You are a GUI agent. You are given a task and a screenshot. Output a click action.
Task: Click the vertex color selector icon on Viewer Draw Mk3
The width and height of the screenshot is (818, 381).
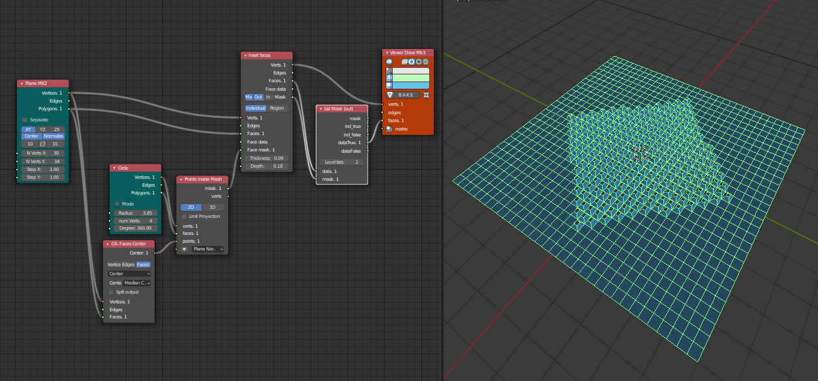point(389,70)
